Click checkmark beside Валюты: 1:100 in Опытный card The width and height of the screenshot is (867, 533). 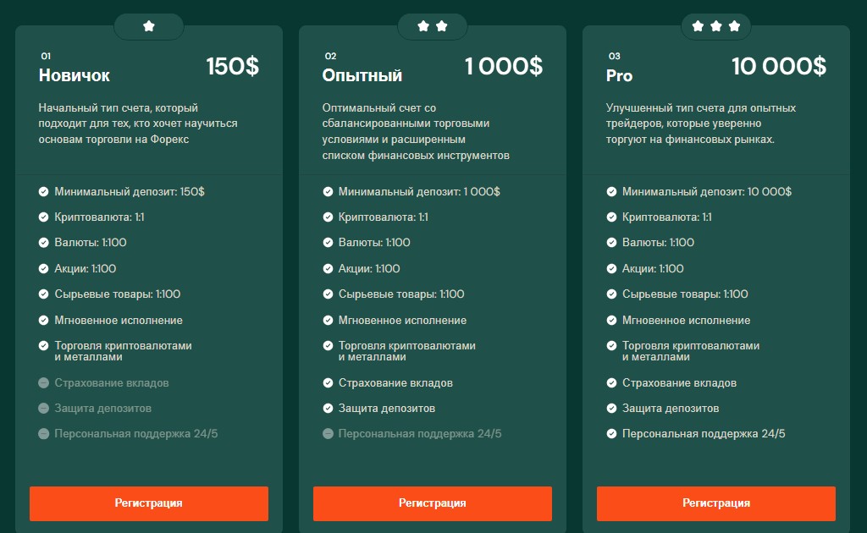328,243
